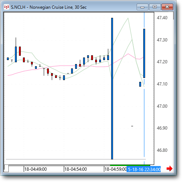Click the 47.00 price label
Image resolution: width=183 pixels, height=182 pixels.
coord(162,106)
